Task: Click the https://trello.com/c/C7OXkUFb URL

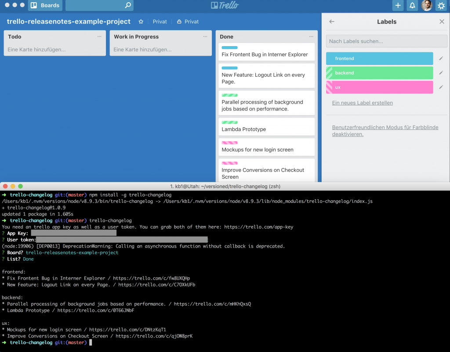Action: click(x=157, y=285)
